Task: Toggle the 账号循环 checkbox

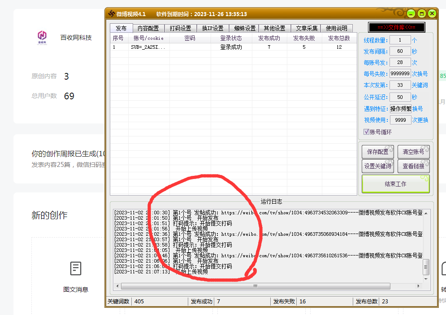Action: coord(366,132)
